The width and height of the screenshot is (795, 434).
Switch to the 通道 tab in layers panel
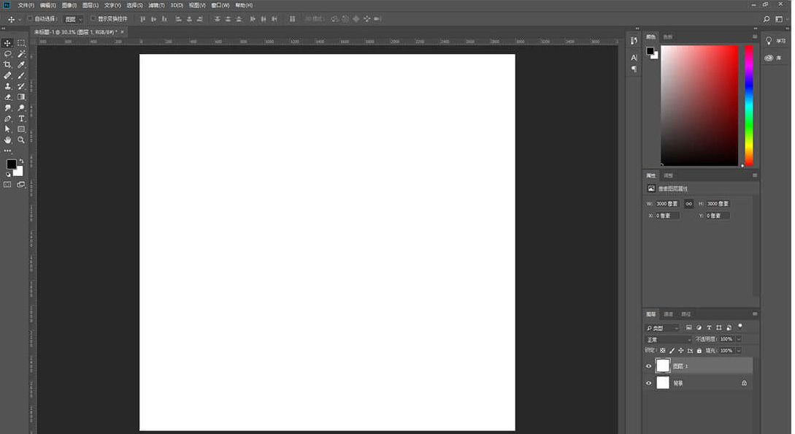point(668,314)
